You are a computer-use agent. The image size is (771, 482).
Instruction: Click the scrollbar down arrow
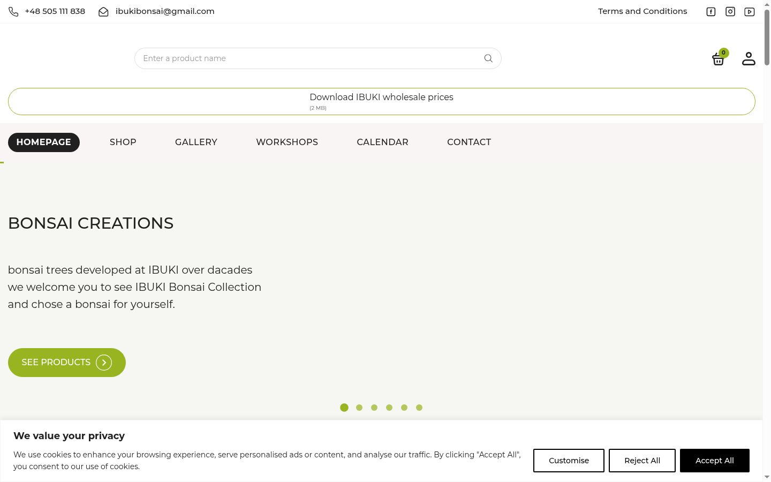(x=767, y=477)
